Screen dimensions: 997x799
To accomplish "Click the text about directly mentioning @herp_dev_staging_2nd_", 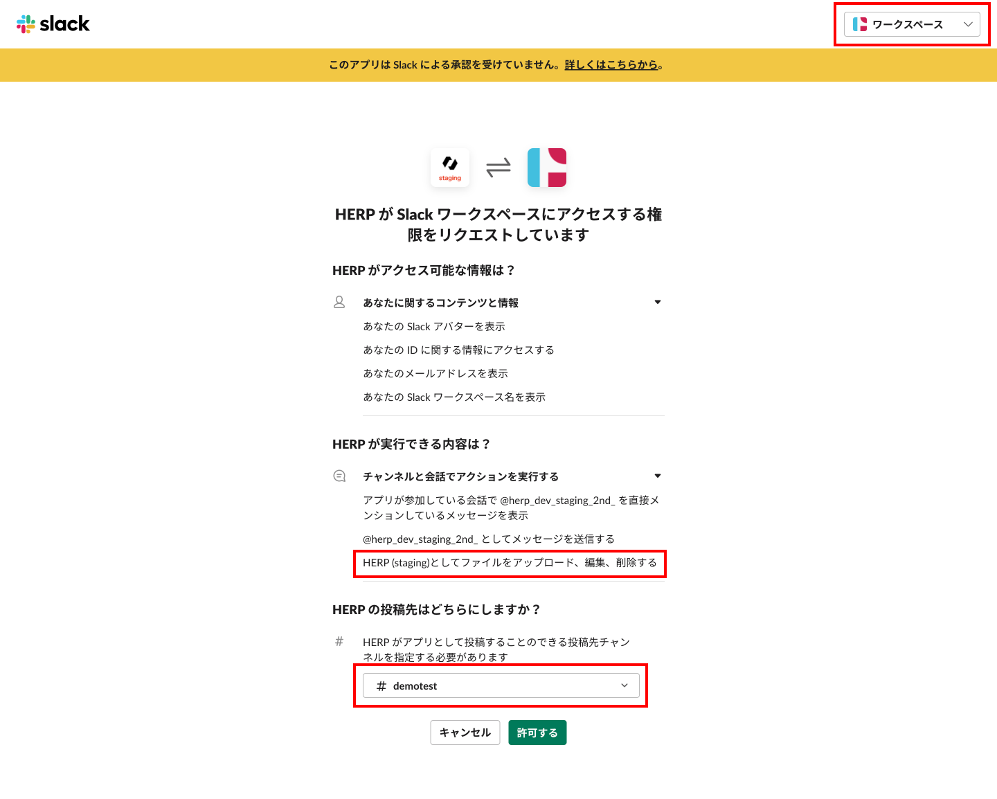I will (511, 508).
